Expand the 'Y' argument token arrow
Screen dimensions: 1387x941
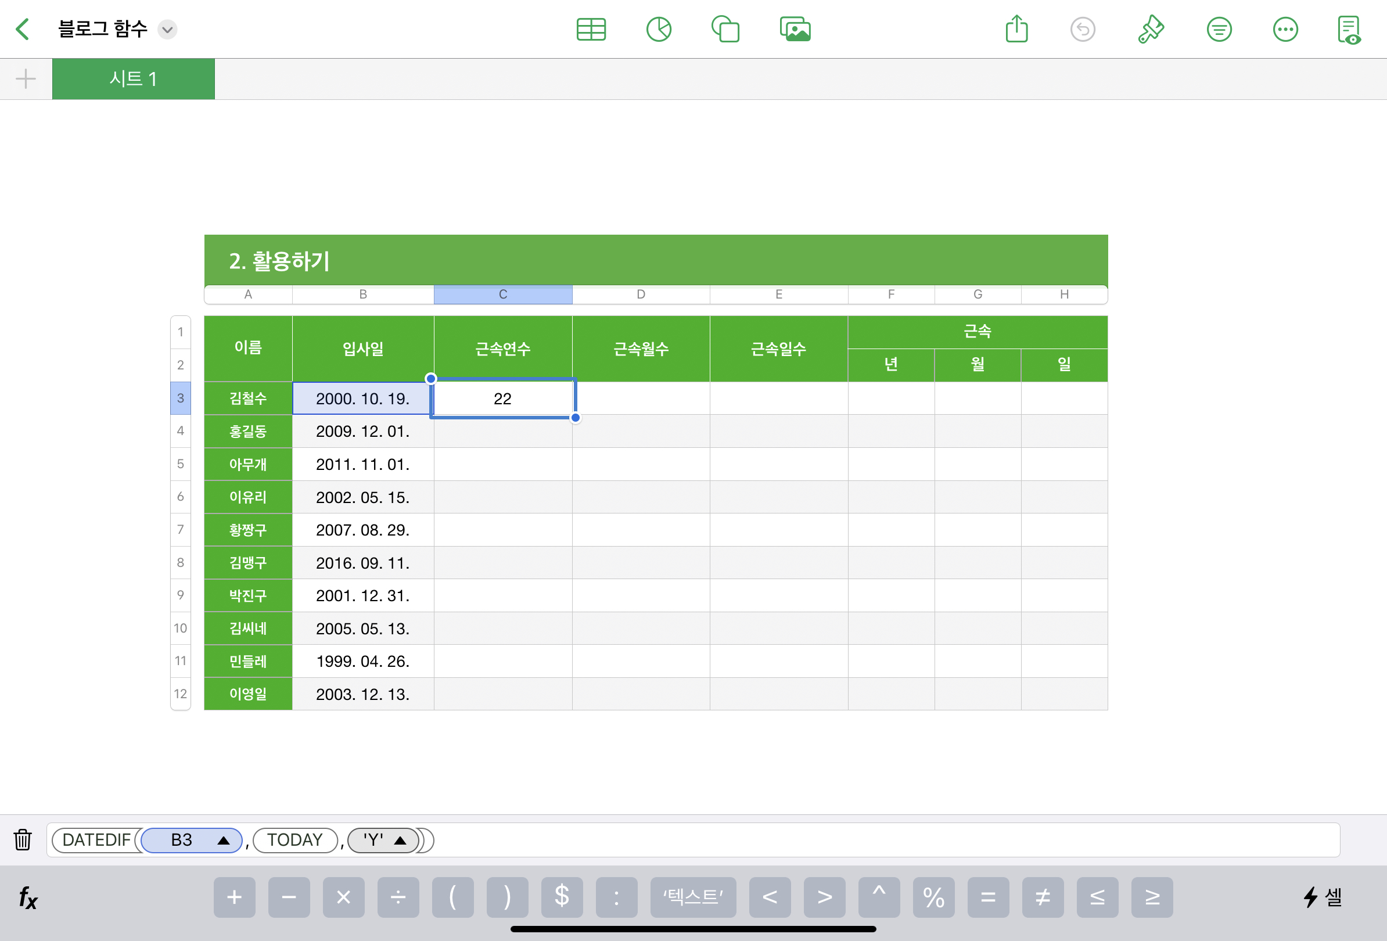pyautogui.click(x=400, y=840)
